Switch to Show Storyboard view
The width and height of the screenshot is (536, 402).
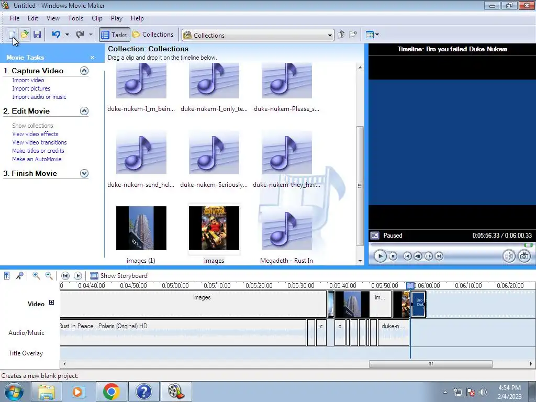coord(119,275)
